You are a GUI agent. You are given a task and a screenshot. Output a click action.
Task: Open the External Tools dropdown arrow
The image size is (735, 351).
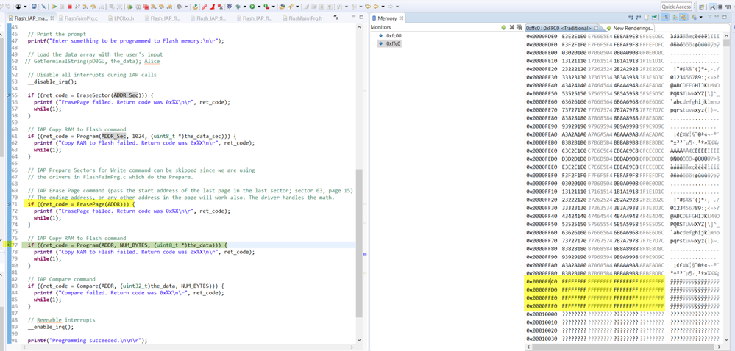(x=273, y=7)
